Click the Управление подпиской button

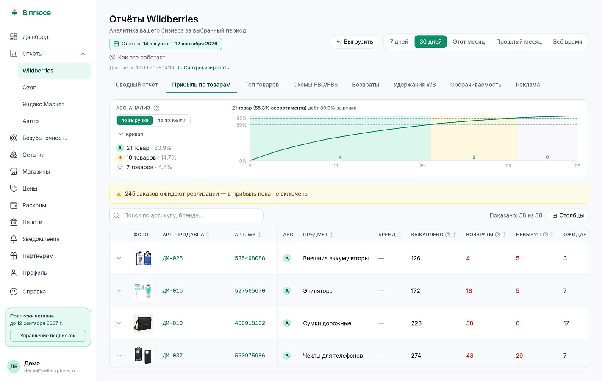pos(48,336)
